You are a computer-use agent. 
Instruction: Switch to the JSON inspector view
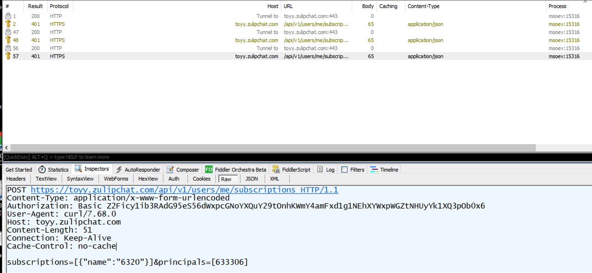(x=251, y=179)
